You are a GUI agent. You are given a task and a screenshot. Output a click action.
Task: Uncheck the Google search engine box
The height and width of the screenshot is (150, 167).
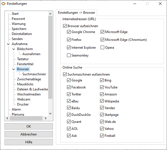[69, 80]
